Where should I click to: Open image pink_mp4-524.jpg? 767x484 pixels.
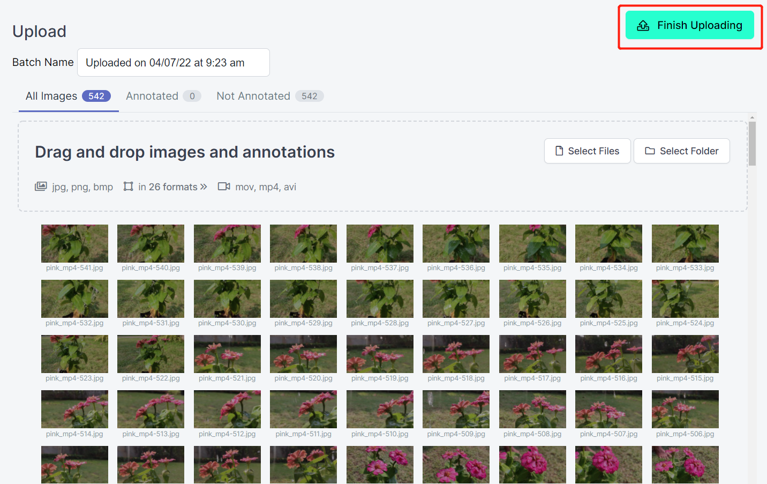[685, 299]
